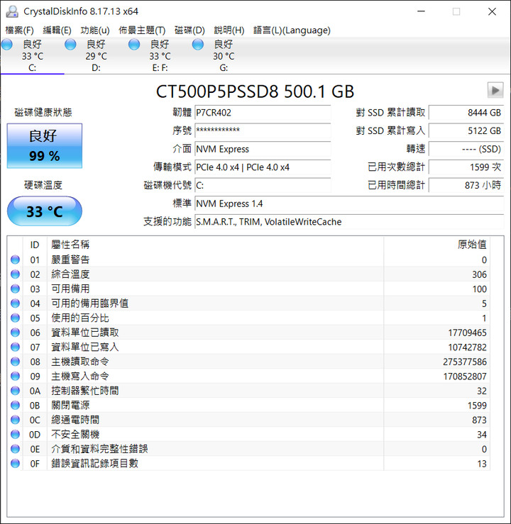Click raw value 275377586
This screenshot has width=511, height=524.
(465, 362)
